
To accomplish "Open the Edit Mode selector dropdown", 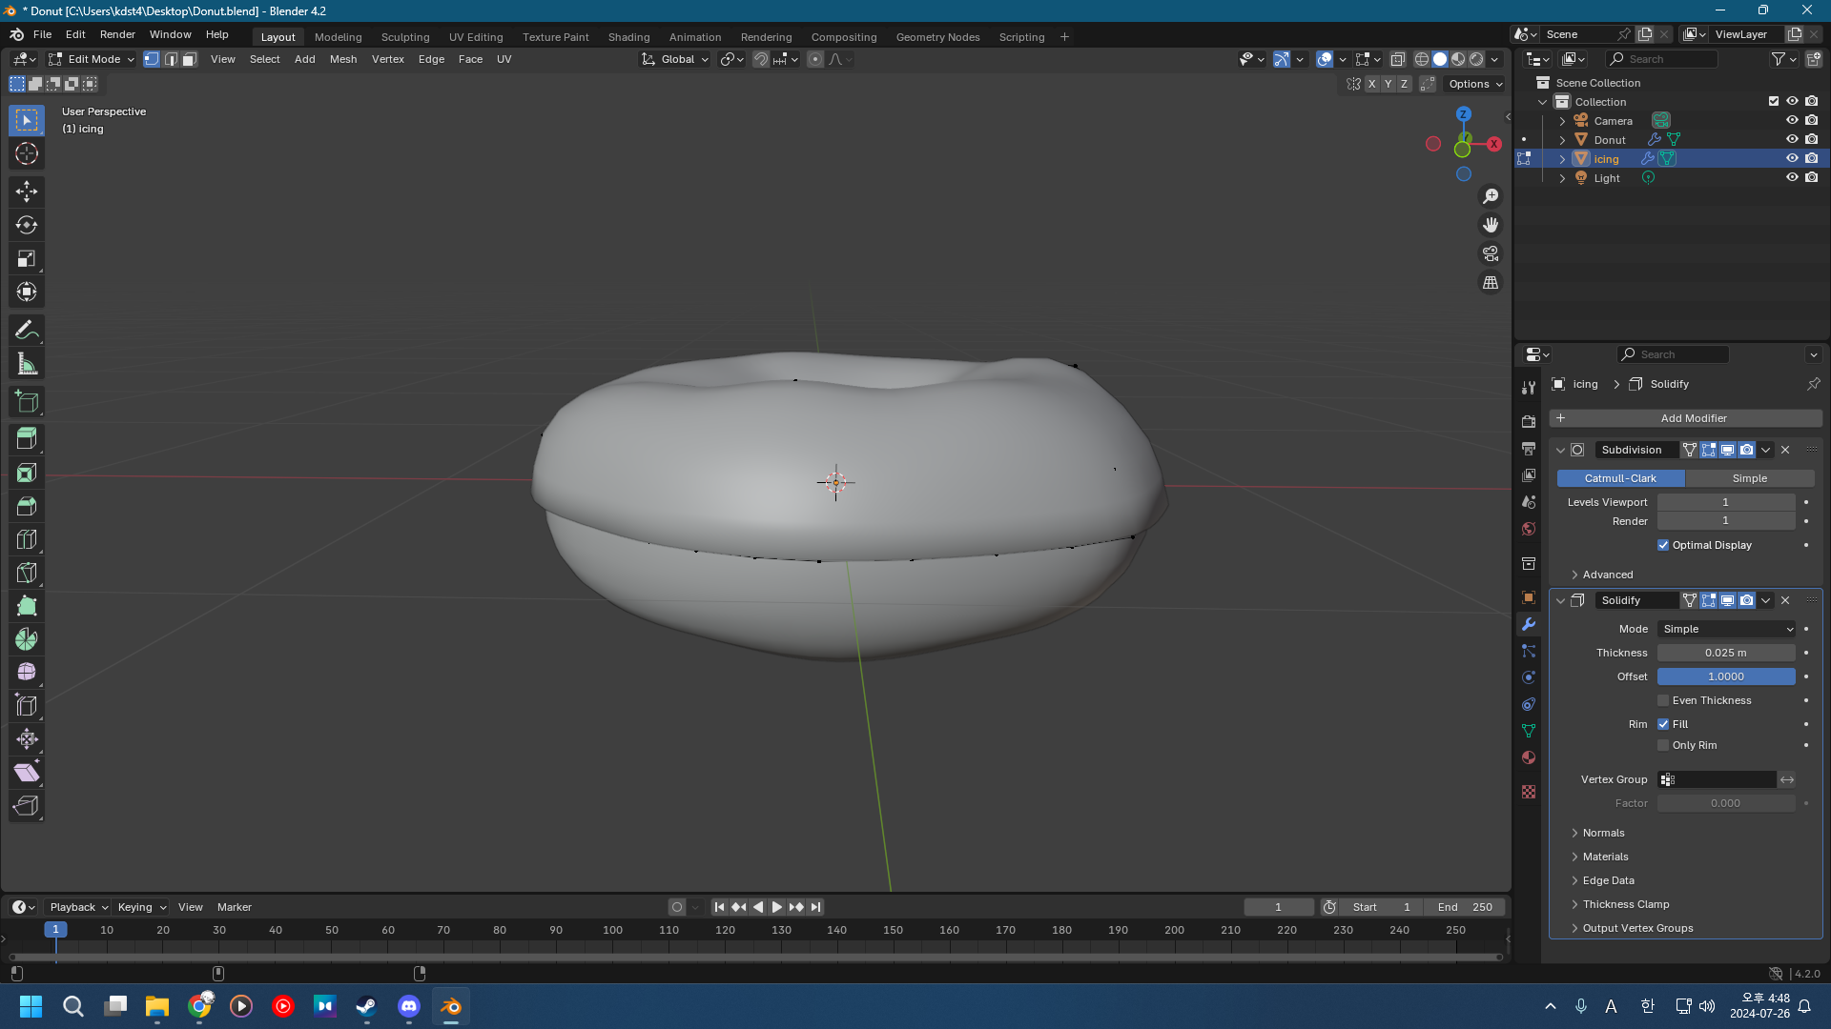I will click(92, 59).
